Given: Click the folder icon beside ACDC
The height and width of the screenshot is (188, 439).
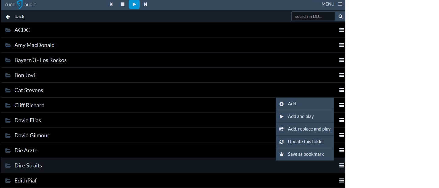Looking at the screenshot, I should pyautogui.click(x=8, y=30).
